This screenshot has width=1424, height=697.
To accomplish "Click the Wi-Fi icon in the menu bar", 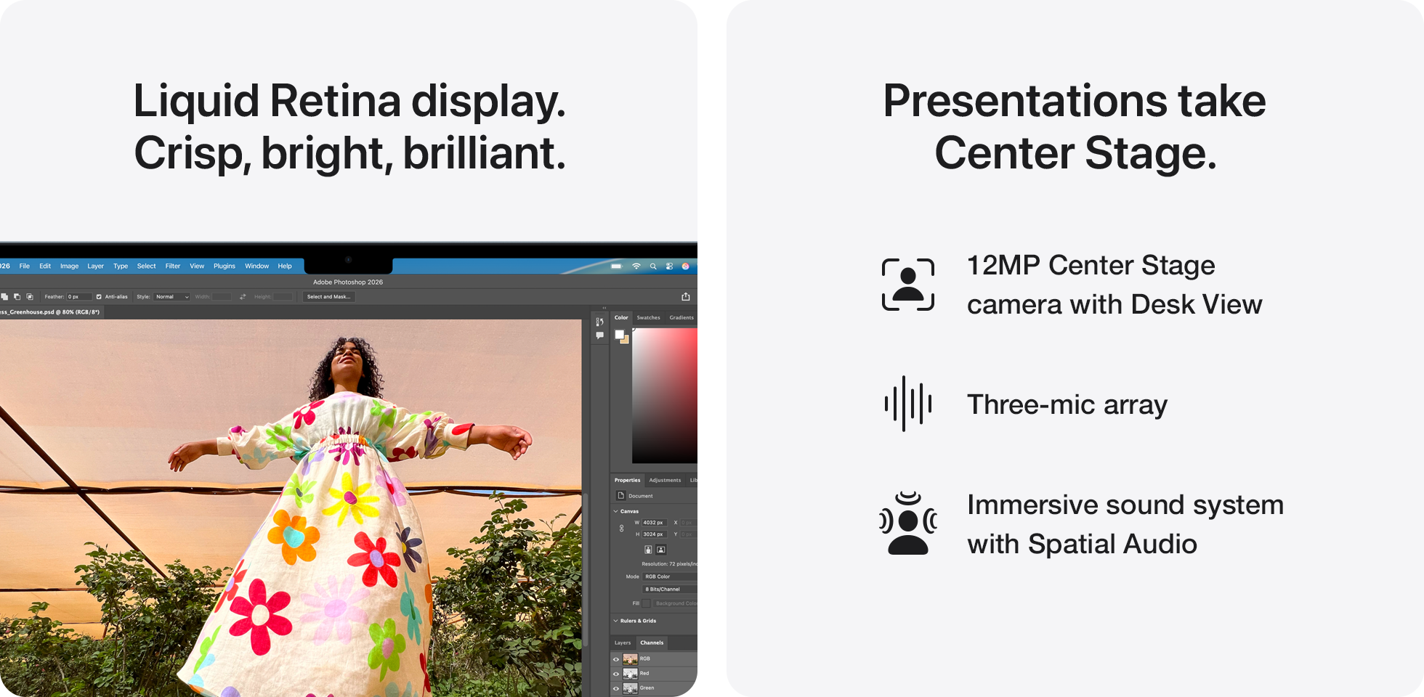I will click(635, 266).
